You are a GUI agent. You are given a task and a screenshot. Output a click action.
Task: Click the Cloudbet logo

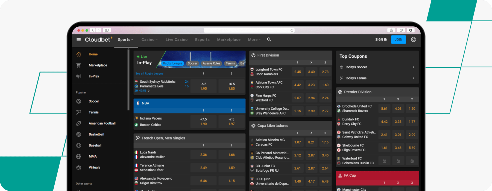[98, 39]
